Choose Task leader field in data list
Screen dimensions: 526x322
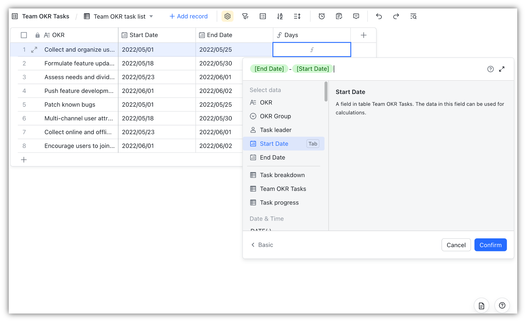point(275,130)
